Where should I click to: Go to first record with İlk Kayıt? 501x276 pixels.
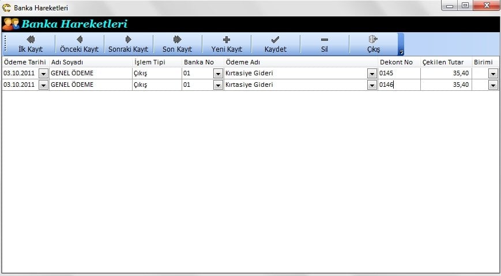(x=31, y=44)
